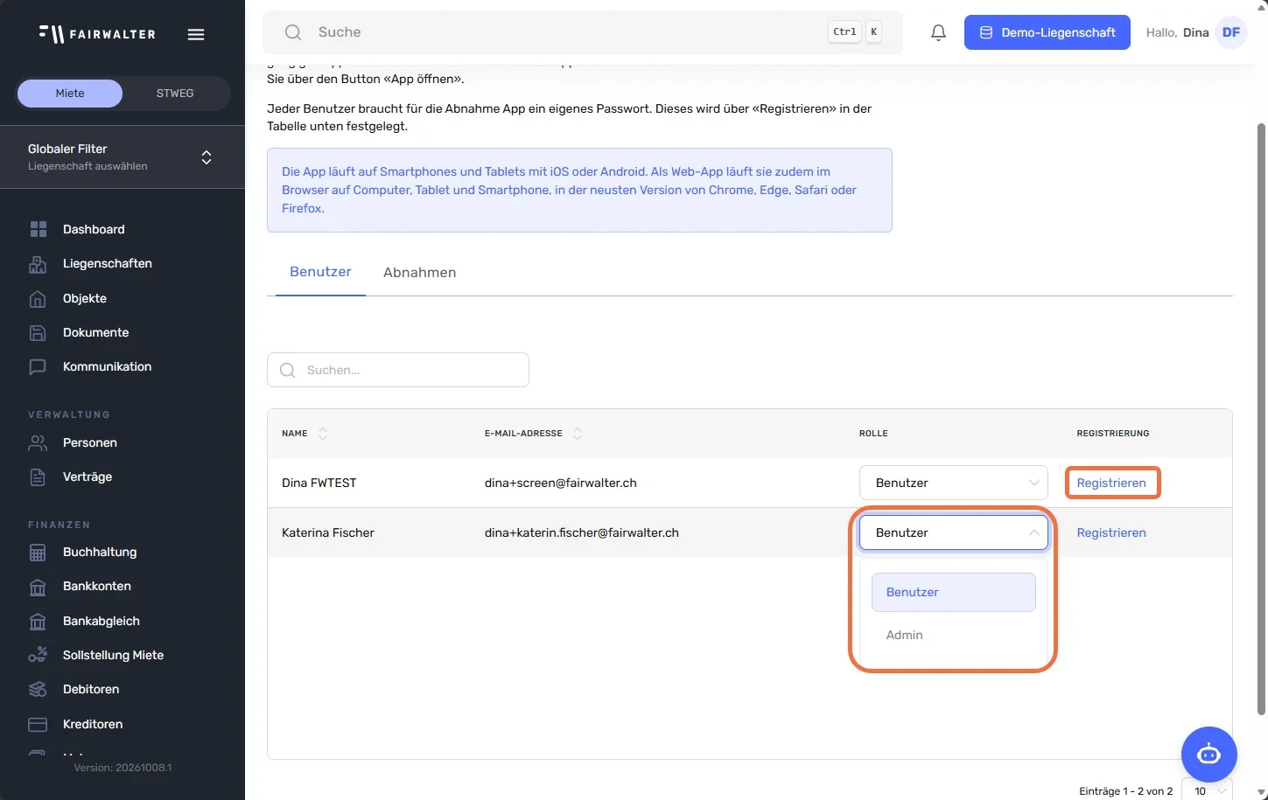This screenshot has height=800, width=1268.
Task: Focus the global Suche field
Action: coord(582,32)
